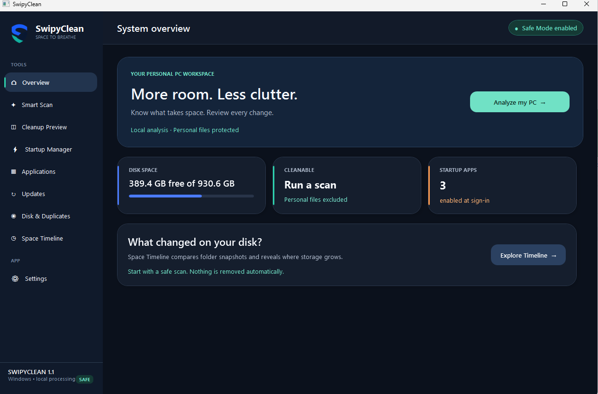The height and width of the screenshot is (394, 598).
Task: Click the Smart Scan sparkle icon
Action: 13,105
